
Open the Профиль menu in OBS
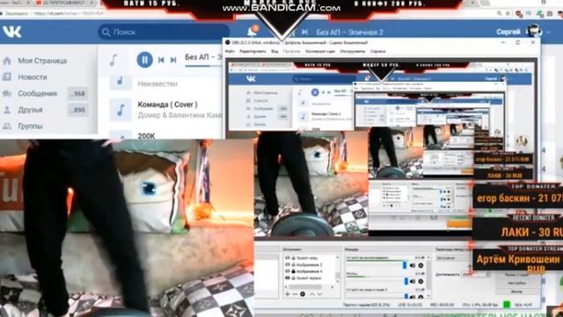point(291,51)
